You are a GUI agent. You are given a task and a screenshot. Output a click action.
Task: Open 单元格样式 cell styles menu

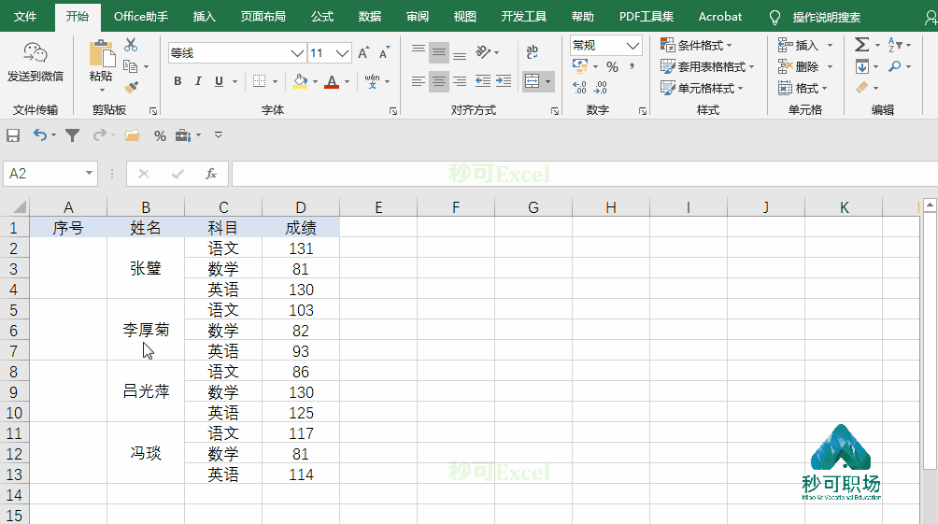tap(702, 88)
